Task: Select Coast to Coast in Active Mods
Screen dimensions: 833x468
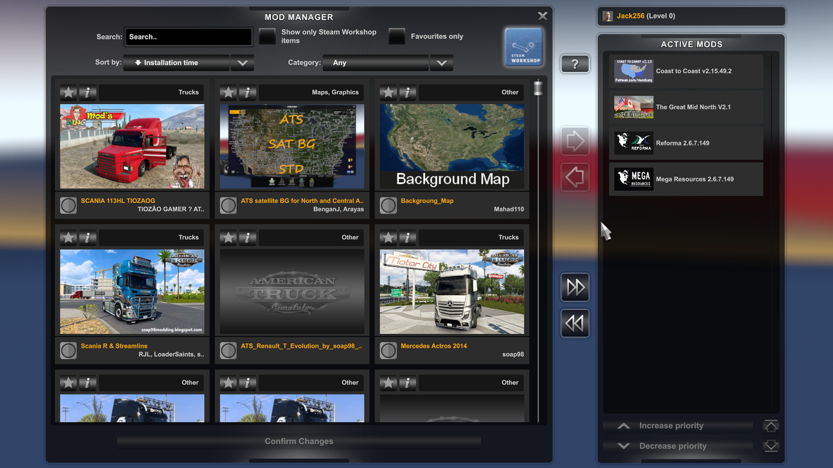Action: coord(685,70)
